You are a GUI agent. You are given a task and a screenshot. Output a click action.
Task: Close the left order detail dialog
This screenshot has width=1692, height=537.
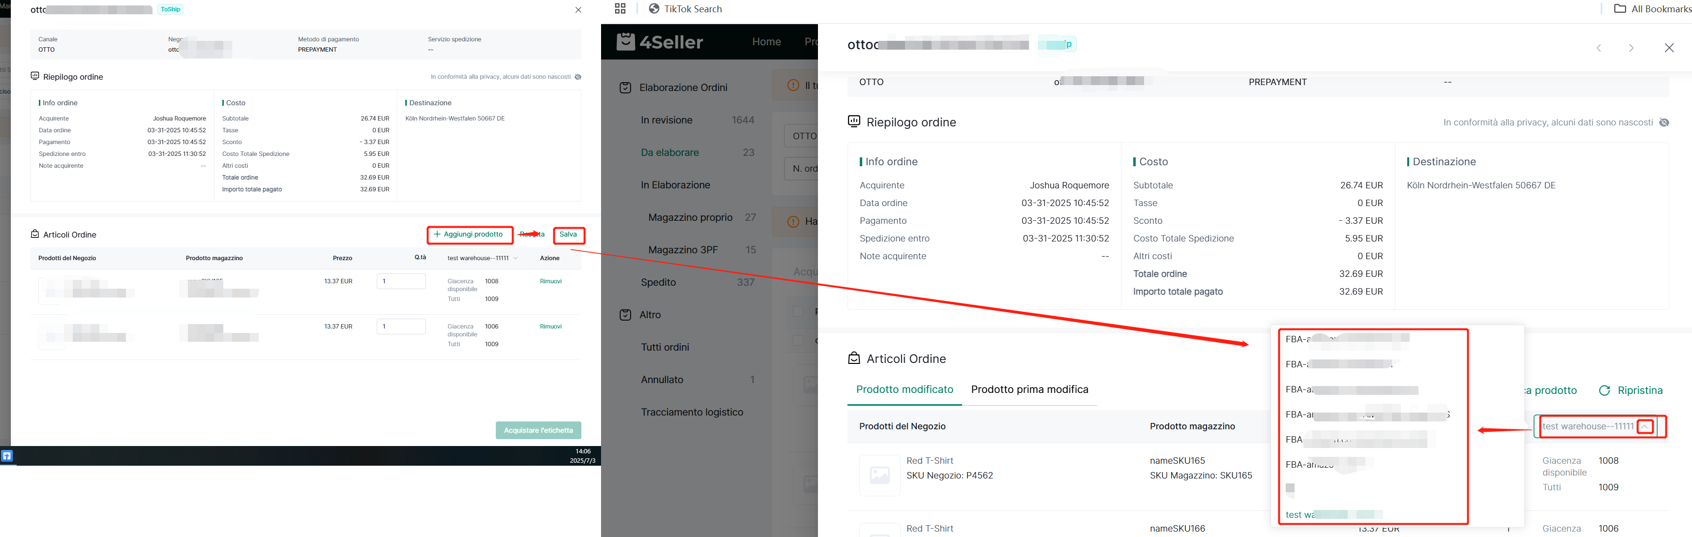578,10
